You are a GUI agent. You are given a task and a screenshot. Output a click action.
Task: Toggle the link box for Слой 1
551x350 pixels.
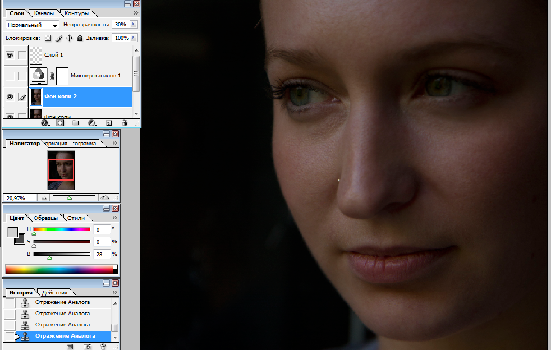click(22, 55)
